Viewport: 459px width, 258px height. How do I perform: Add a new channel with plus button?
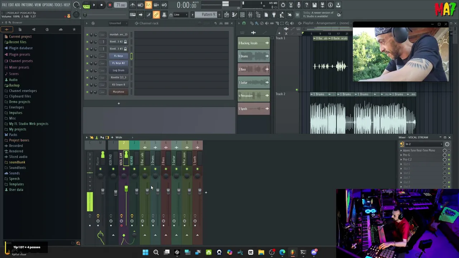(119, 104)
